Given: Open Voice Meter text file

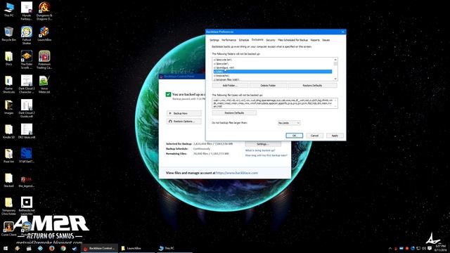Looking at the screenshot, I should pos(44,84).
